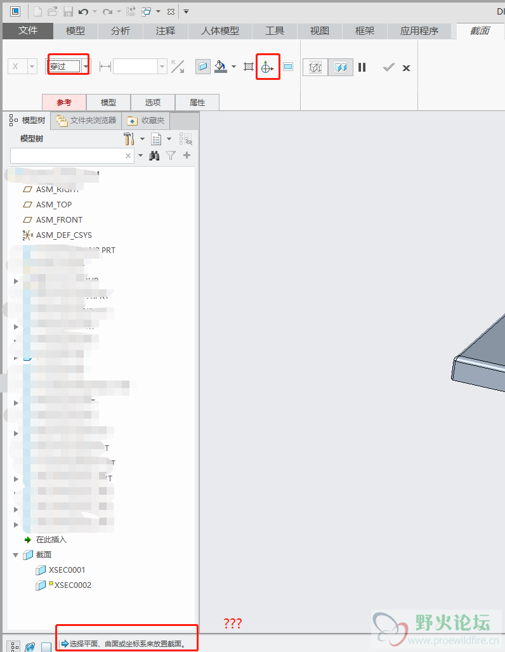
Task: Switch to the 文件夹浏览器 navigator tab
Action: 86,121
